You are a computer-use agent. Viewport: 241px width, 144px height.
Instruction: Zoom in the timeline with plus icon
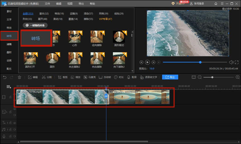pyautogui.click(x=237, y=77)
